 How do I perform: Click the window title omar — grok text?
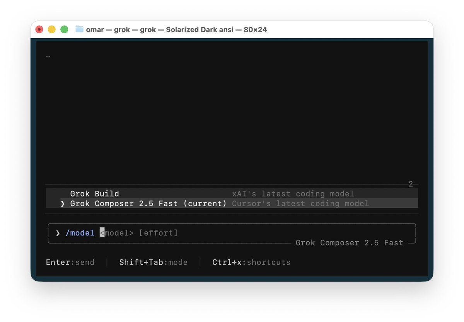point(176,29)
